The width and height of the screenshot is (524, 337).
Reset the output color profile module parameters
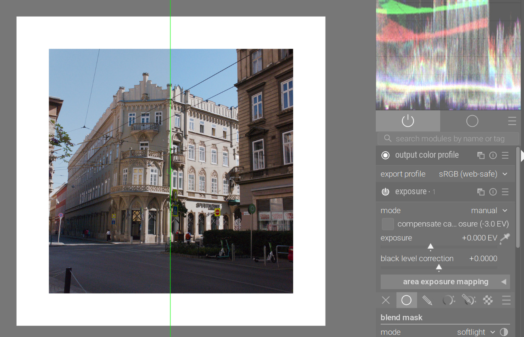[x=493, y=155]
